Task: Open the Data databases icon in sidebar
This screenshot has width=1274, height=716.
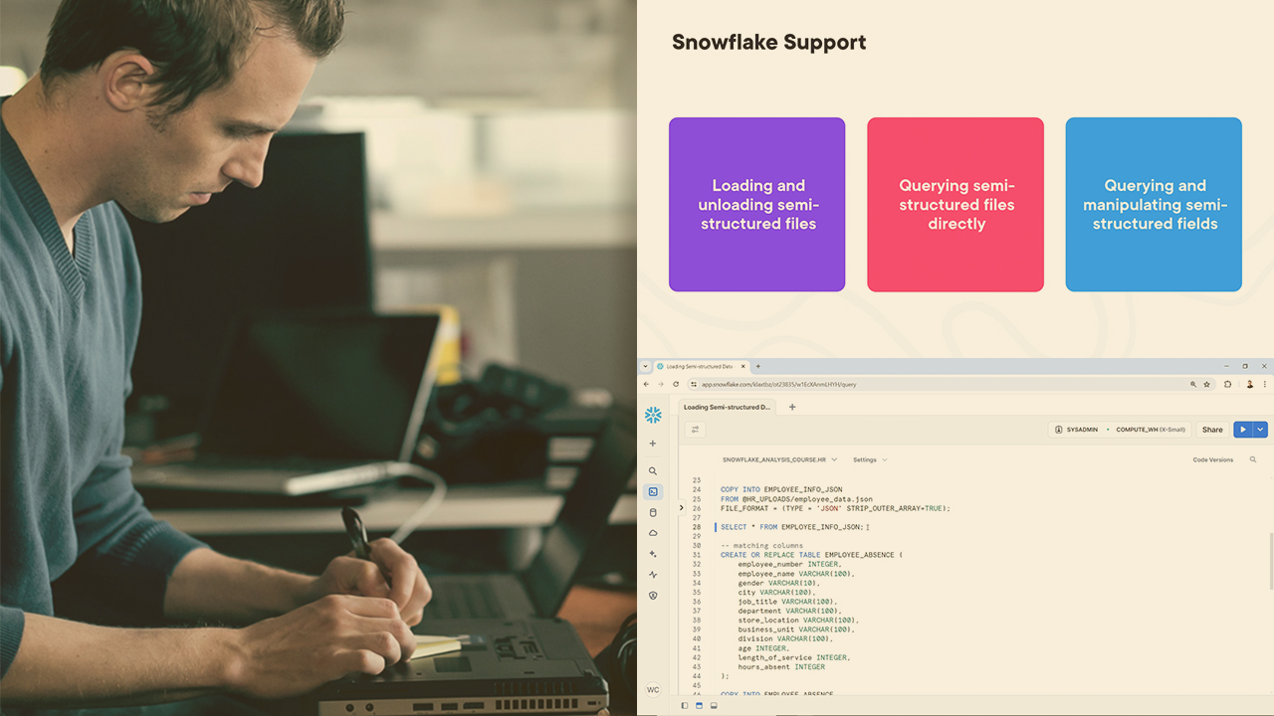Action: point(653,512)
